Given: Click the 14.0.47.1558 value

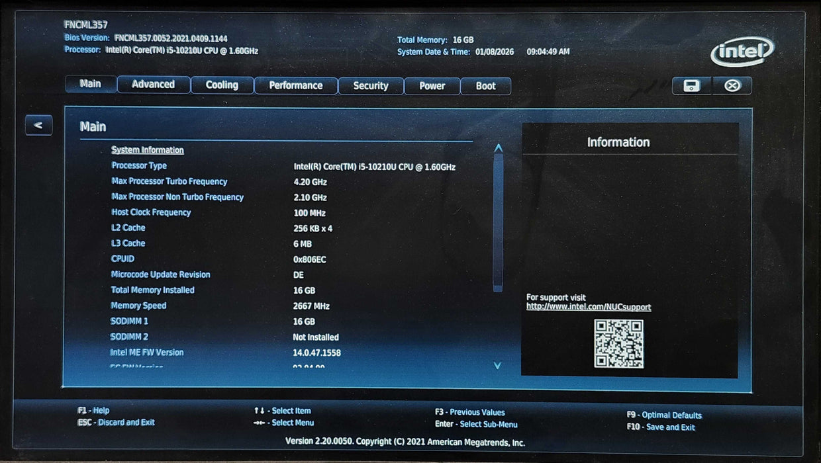Looking at the screenshot, I should pyautogui.click(x=316, y=353).
